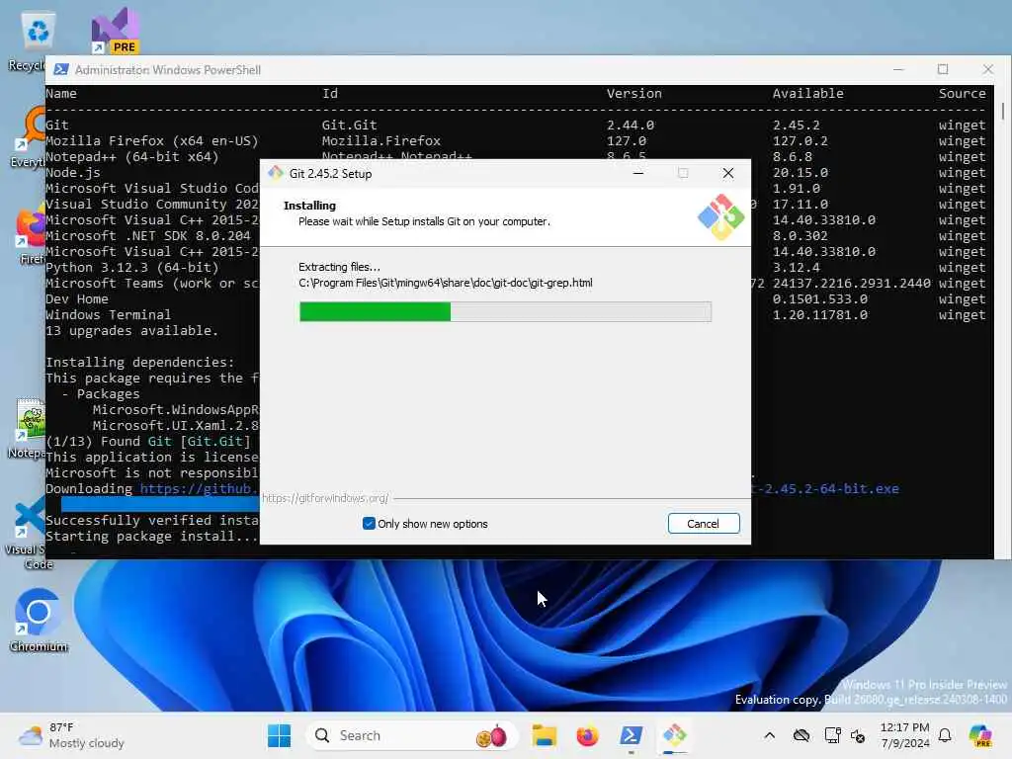Click the search highlight icon in the search box

492,735
